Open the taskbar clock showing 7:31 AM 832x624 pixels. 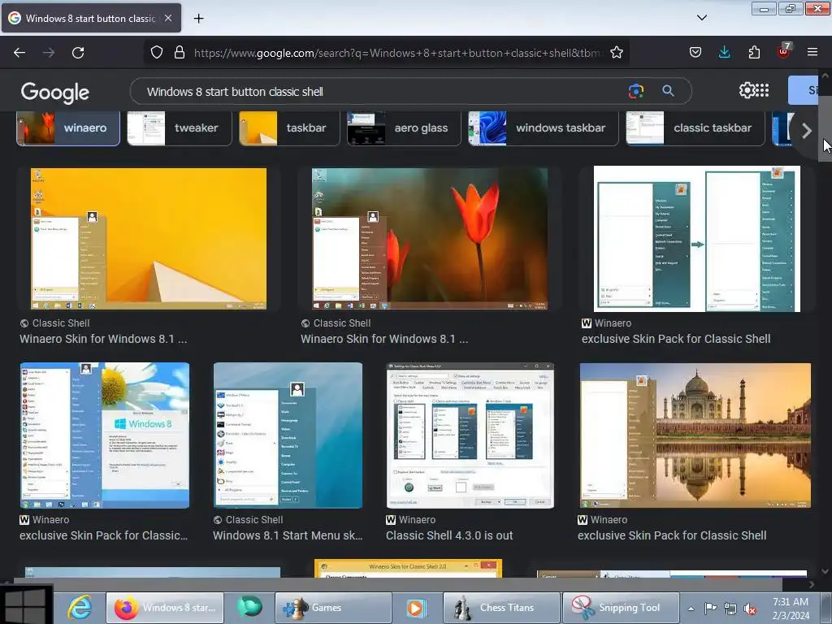(791, 609)
